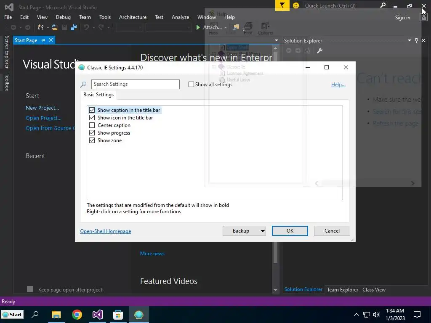The width and height of the screenshot is (431, 323).
Task: Click the Open-Shell taskbar icon
Action: [138, 315]
